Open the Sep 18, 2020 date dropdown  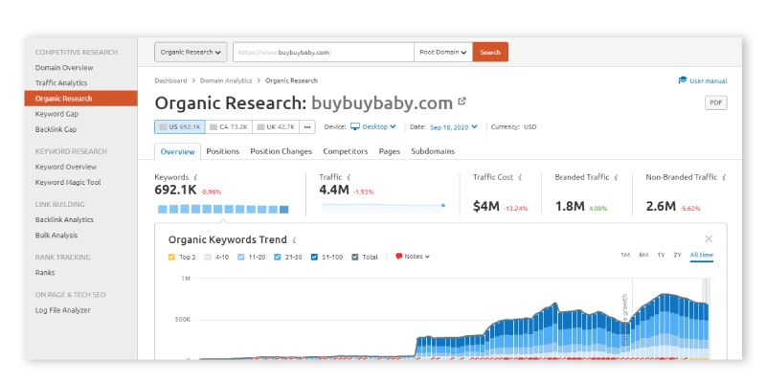(453, 127)
